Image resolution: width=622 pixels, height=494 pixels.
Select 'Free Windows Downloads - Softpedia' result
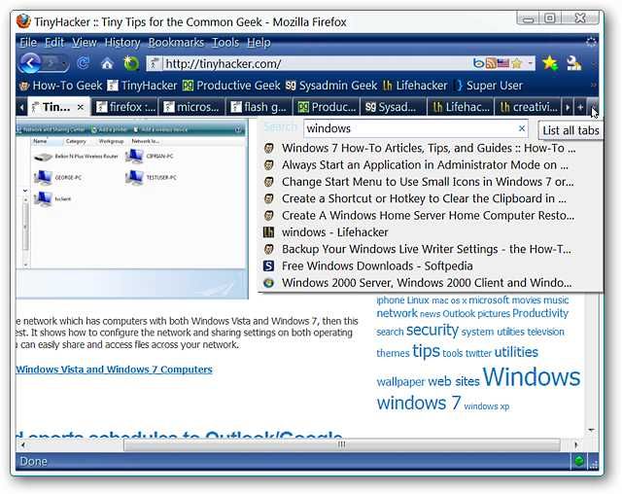pos(430,265)
